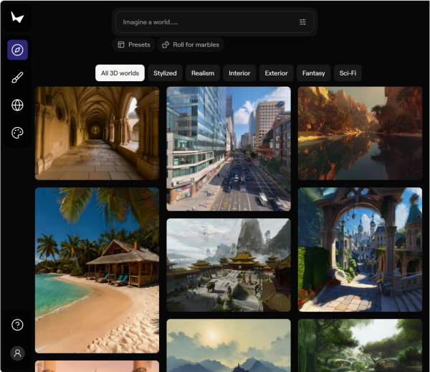The height and width of the screenshot is (372, 430).
Task: Choose the Exterior filter tab
Action: point(276,73)
